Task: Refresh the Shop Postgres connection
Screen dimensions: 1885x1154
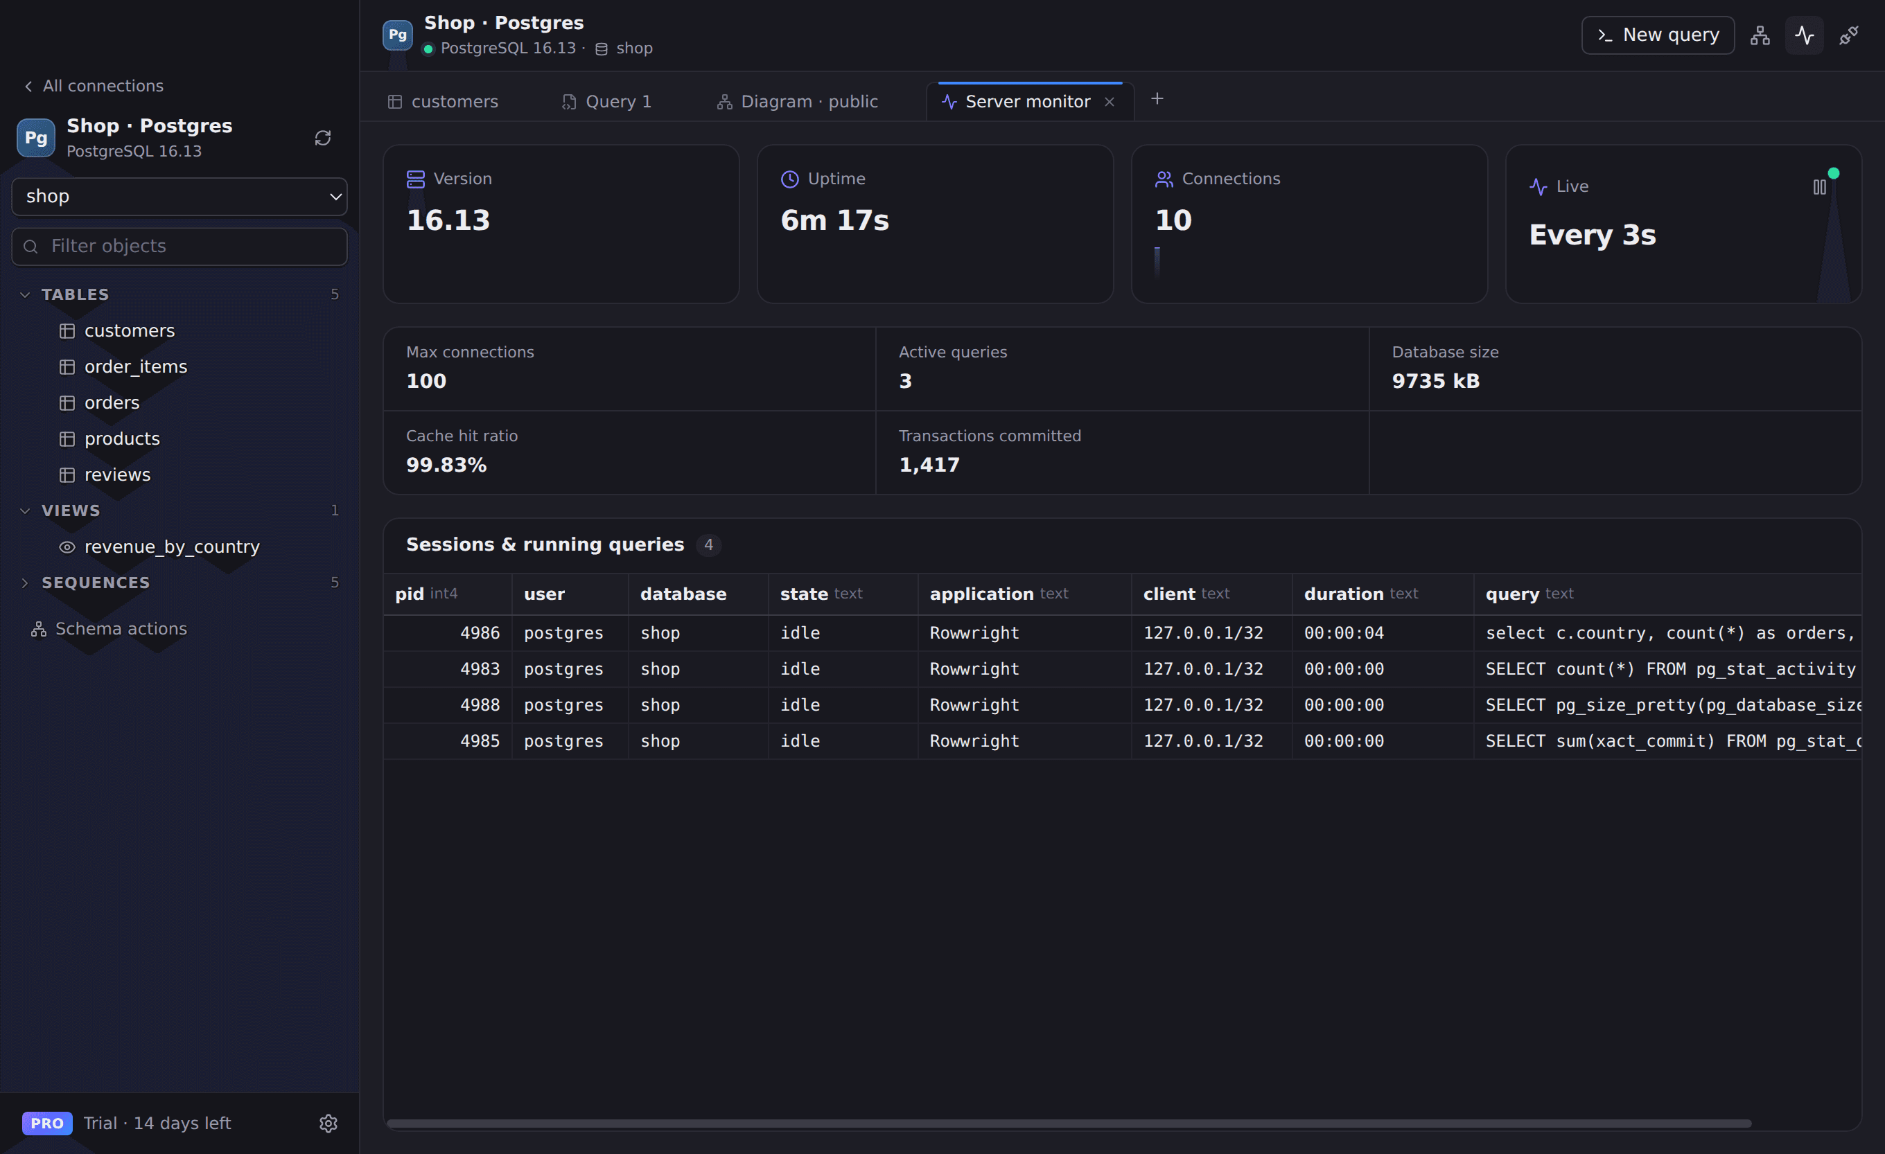Action: pos(323,138)
